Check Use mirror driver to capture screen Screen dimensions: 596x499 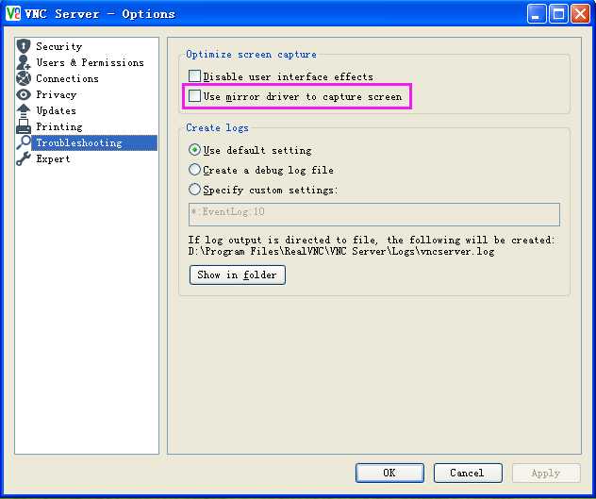[194, 96]
